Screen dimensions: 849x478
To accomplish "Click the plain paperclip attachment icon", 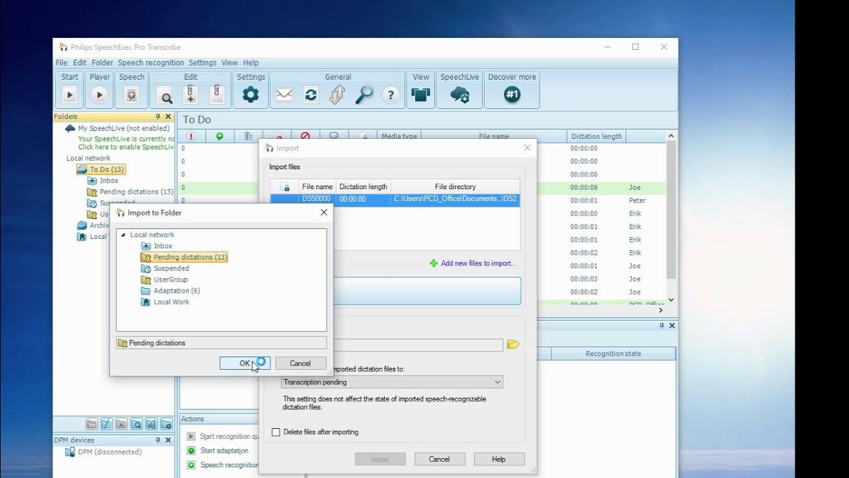I will tap(216, 94).
